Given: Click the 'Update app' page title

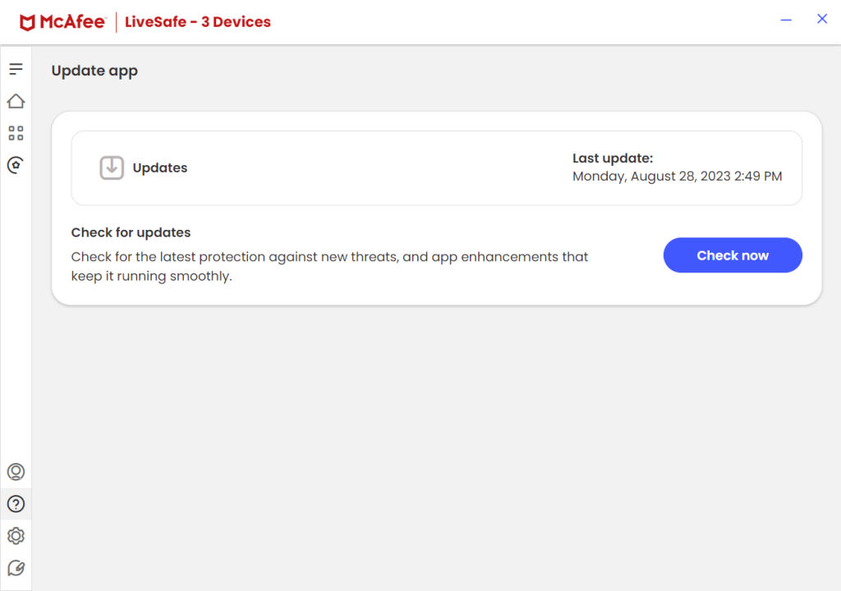Looking at the screenshot, I should coord(94,71).
